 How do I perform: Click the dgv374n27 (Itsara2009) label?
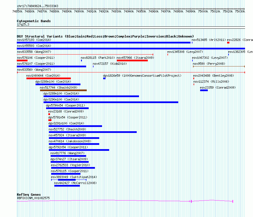(69, 159)
